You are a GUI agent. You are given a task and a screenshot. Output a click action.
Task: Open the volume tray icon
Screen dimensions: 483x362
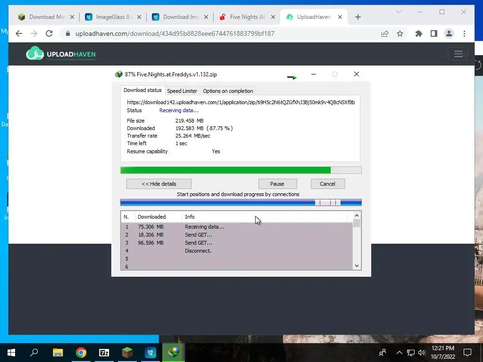[x=422, y=353]
